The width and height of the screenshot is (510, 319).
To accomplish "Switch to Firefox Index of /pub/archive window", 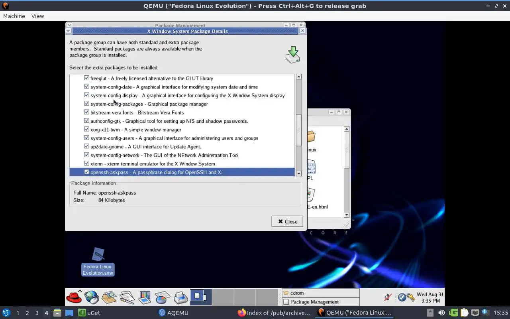I will (274, 313).
